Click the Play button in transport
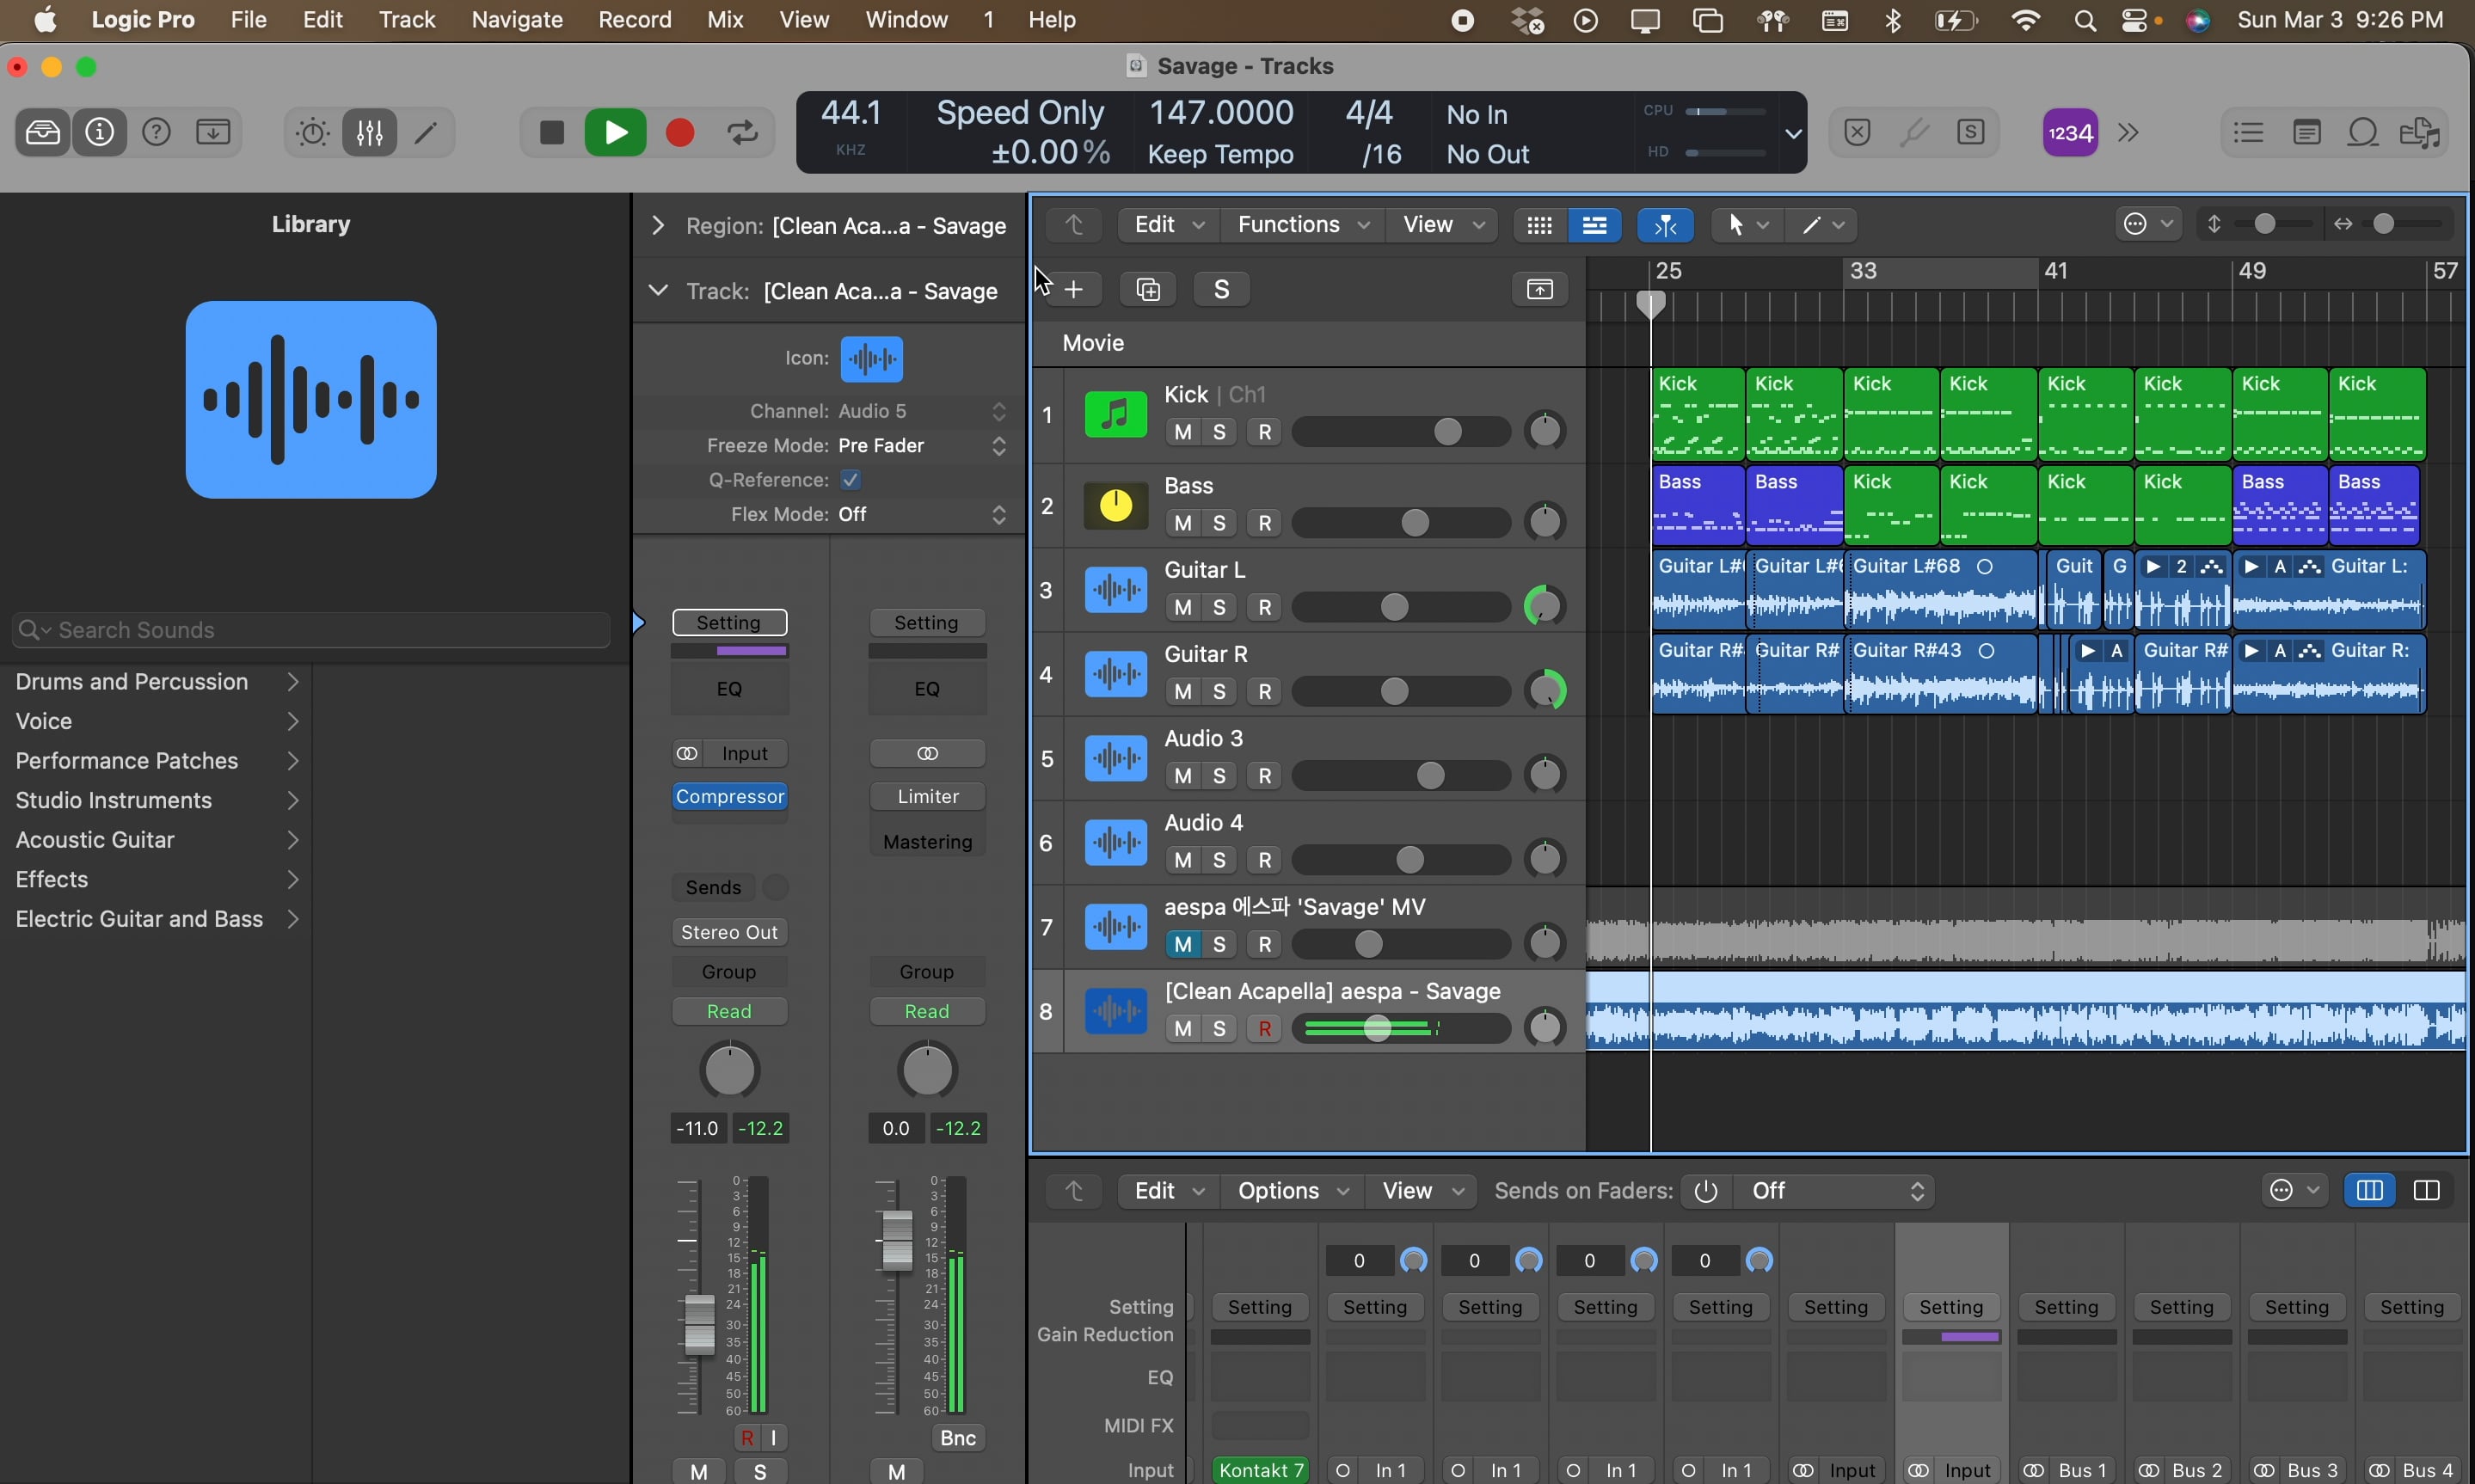The image size is (2475, 1484). click(615, 133)
